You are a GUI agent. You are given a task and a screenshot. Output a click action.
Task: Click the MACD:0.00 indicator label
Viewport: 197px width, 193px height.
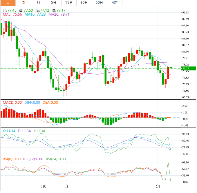click(12, 103)
